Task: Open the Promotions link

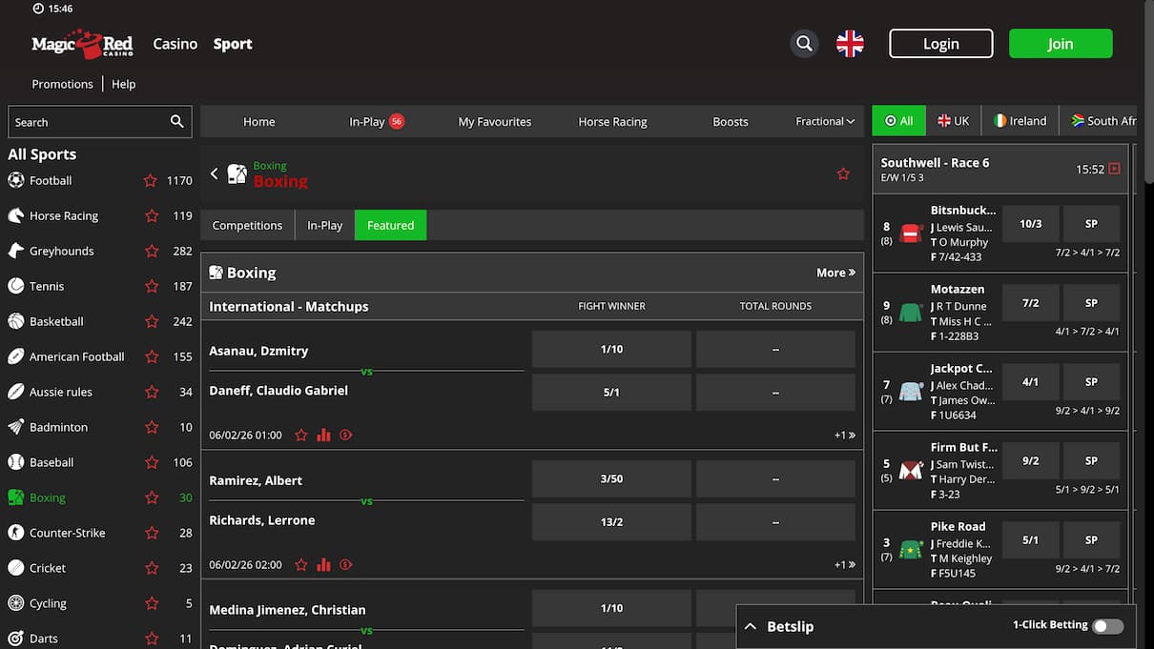Action: point(62,84)
